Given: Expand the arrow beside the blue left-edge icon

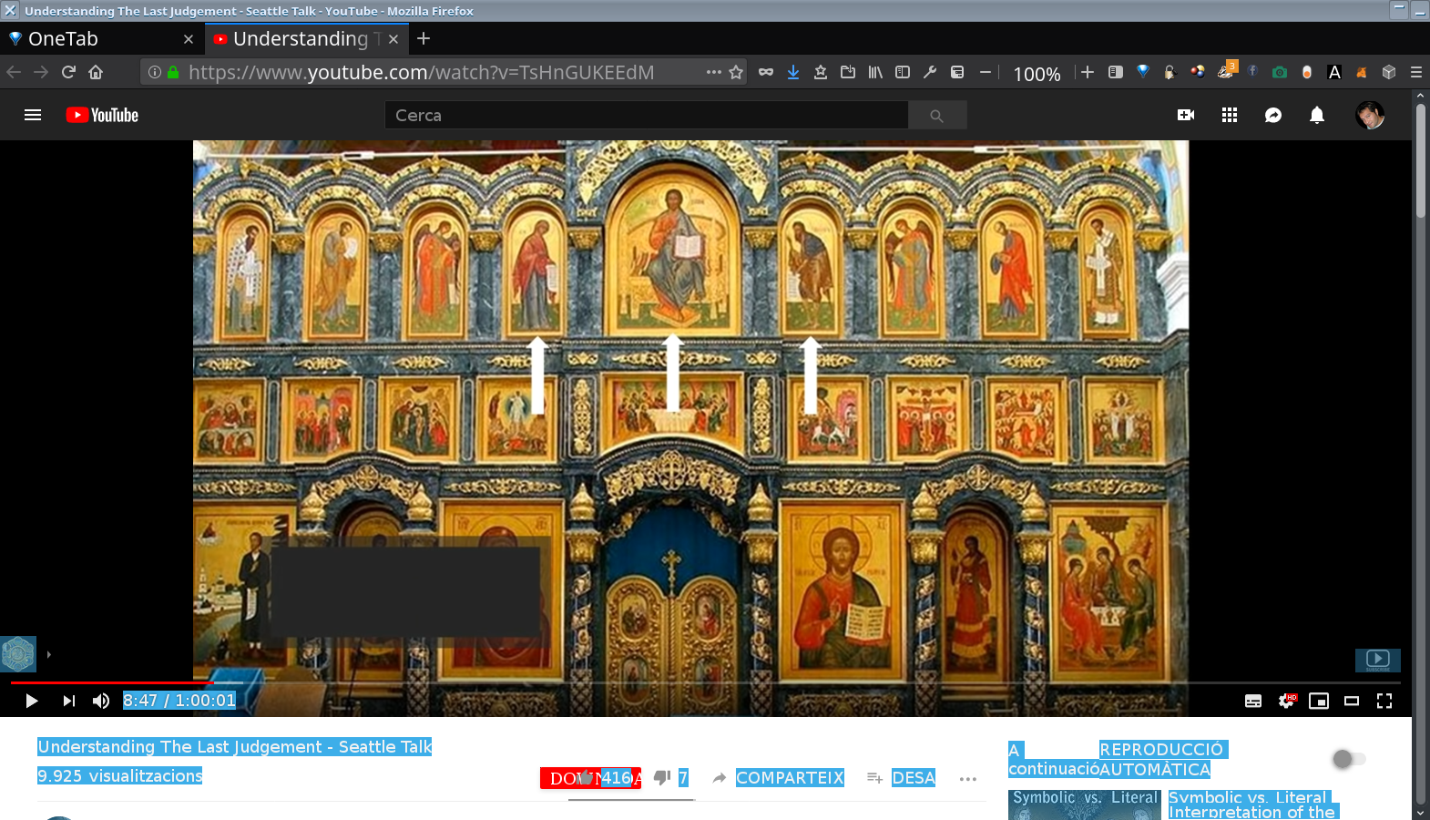Looking at the screenshot, I should tap(48, 654).
